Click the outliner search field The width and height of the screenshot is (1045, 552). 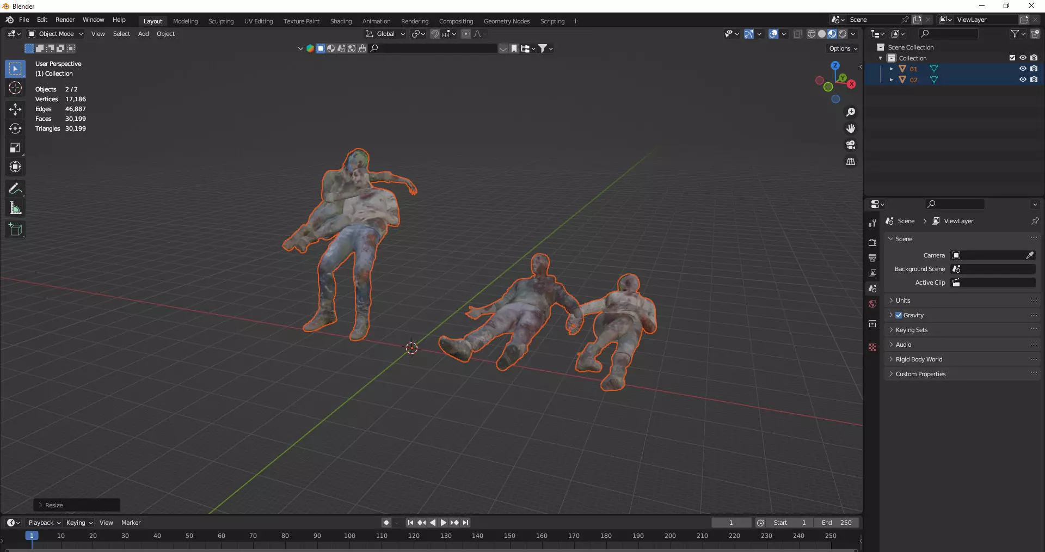coord(949,34)
